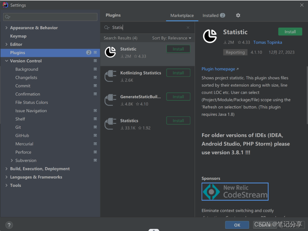Select Keymap in settings tree
Screen dimensions: 308x231
pos(18,36)
